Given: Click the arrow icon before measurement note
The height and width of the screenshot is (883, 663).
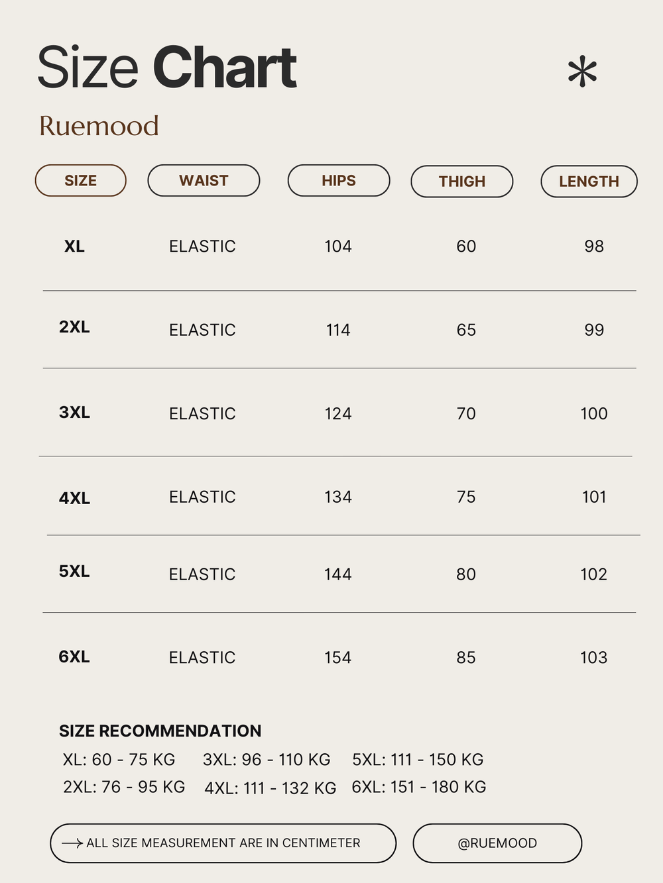Looking at the screenshot, I should pos(72,843).
